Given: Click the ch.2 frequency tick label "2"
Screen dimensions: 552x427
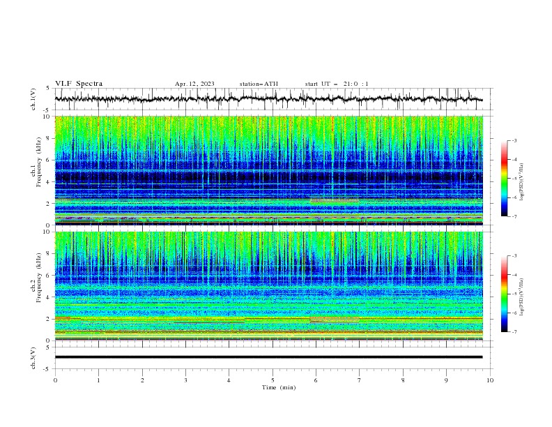Looking at the screenshot, I should point(49,319).
